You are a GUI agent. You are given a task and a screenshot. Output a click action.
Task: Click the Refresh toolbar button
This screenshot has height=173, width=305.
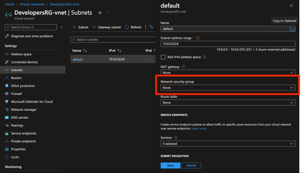[x=133, y=27]
